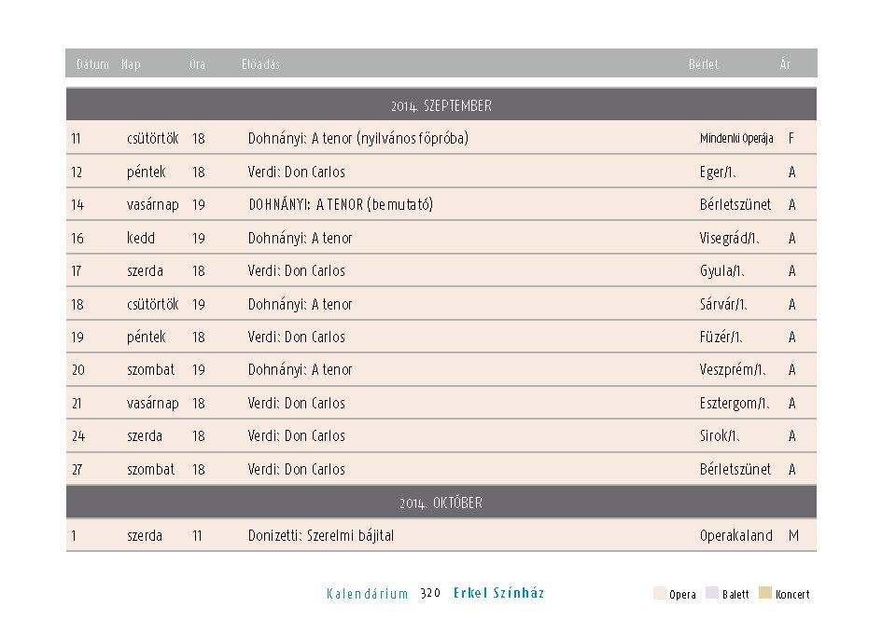The image size is (882, 634).
Task: Click "Dohnányi: A tenor" in the Sárvár/1. row
Action: point(300,305)
